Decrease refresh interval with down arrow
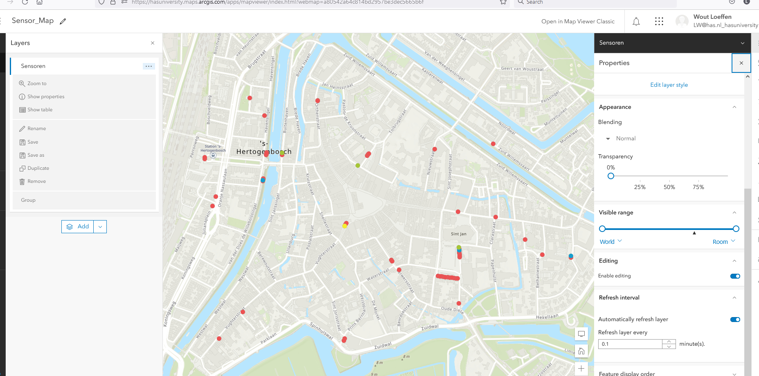The height and width of the screenshot is (376, 759). [669, 347]
